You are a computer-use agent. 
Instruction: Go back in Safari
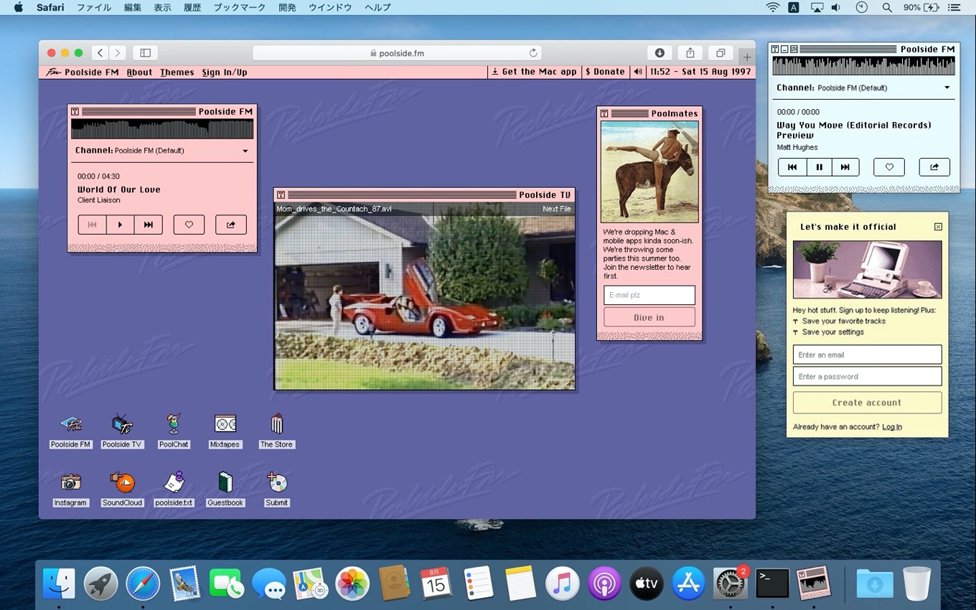pos(100,52)
